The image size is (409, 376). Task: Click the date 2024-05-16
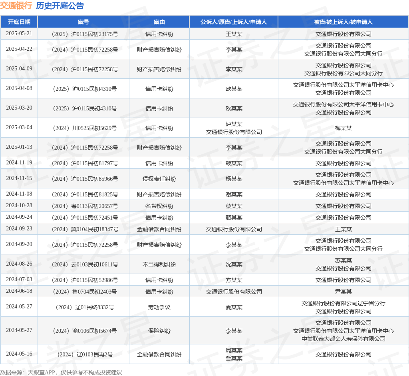[x=19, y=354]
